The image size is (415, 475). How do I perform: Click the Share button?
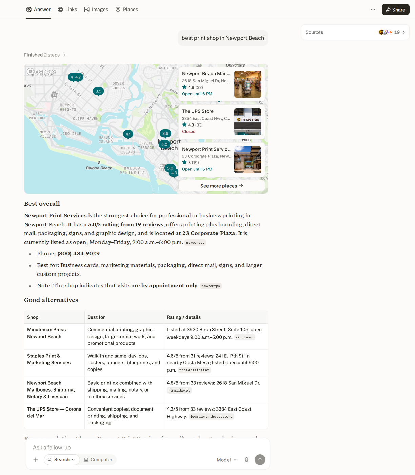point(395,9)
